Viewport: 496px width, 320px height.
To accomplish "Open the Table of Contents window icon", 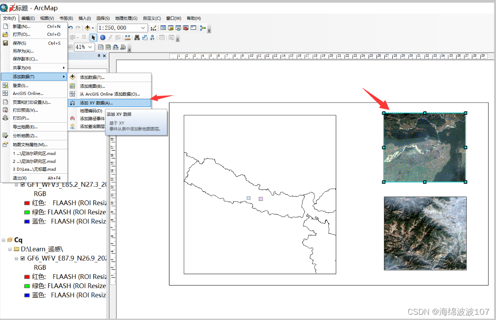I will [163, 28].
